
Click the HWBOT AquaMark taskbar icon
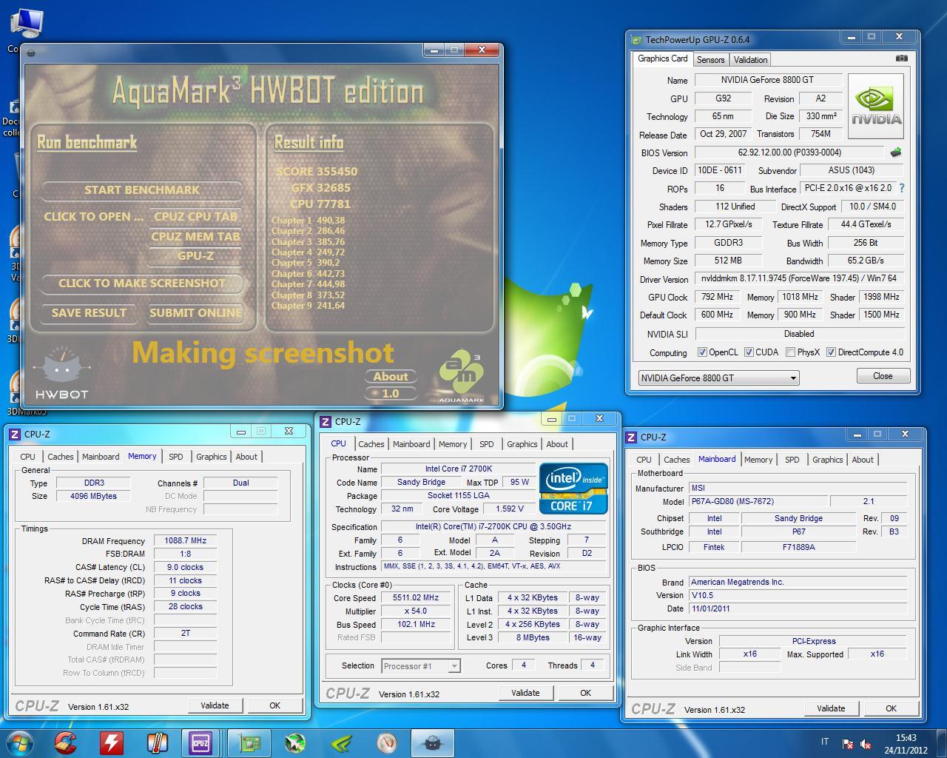pyautogui.click(x=432, y=742)
